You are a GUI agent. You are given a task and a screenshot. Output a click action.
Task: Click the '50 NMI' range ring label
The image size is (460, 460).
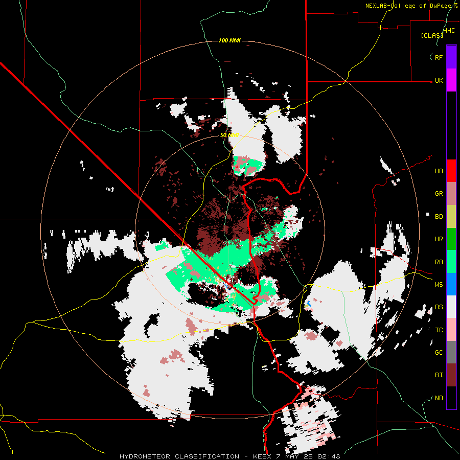229,135
